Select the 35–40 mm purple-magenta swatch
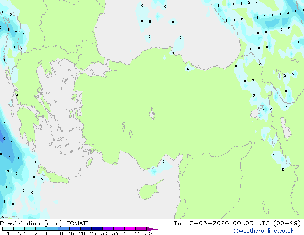The image size is (304, 235). [119, 229]
